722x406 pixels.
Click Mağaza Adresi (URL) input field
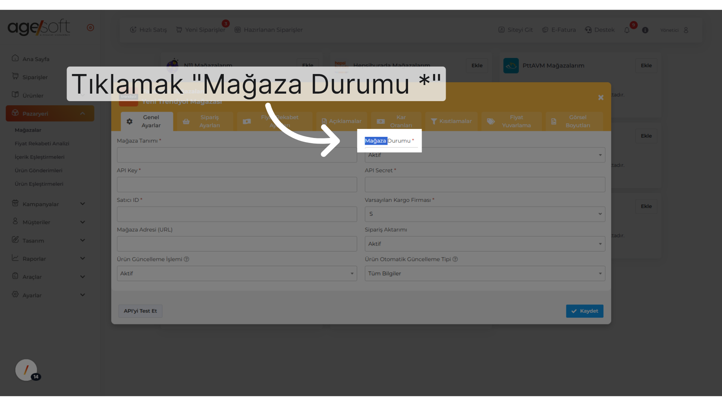coord(237,244)
